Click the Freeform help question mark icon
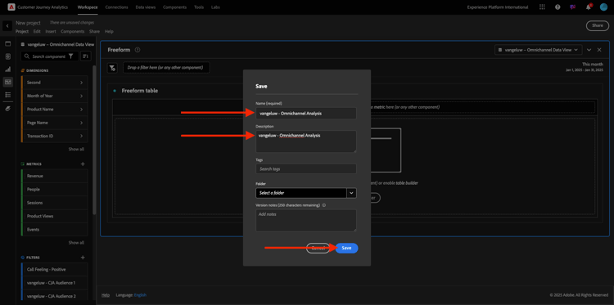The width and height of the screenshot is (614, 305). click(138, 50)
